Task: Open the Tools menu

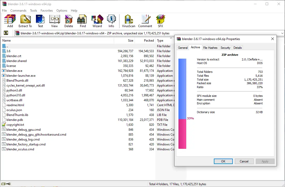Action: [33, 11]
